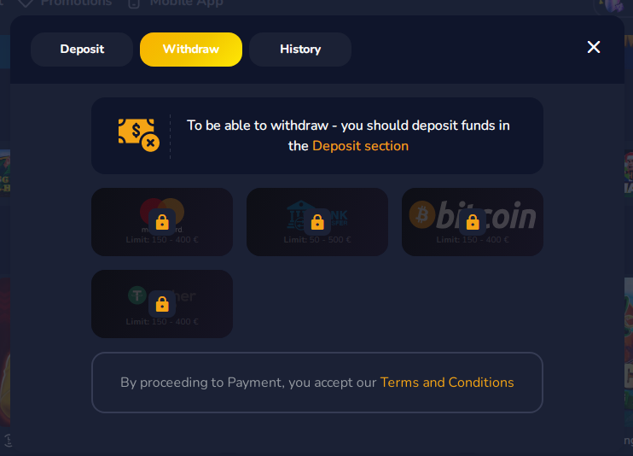Open the History tab
The width and height of the screenshot is (633, 456).
point(300,50)
